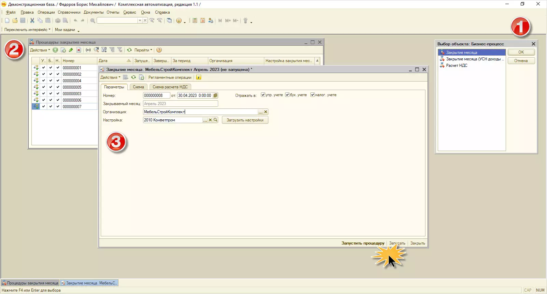Select Расчет НДС in business process list
547x294 pixels.
pos(457,65)
